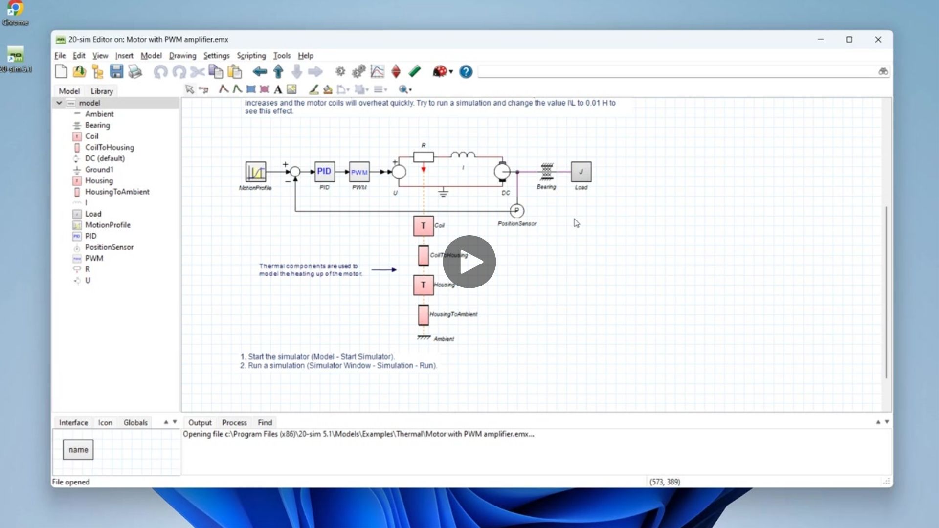Open Help using the question mark icon
Screen dimensions: 939x528
[x=466, y=72]
